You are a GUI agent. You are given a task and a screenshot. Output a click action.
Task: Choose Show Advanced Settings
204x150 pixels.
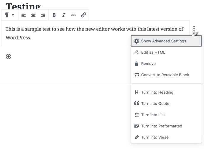(x=166, y=41)
